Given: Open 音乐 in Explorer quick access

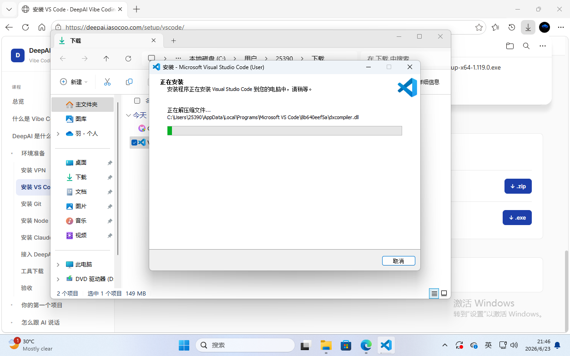Looking at the screenshot, I should point(81,221).
